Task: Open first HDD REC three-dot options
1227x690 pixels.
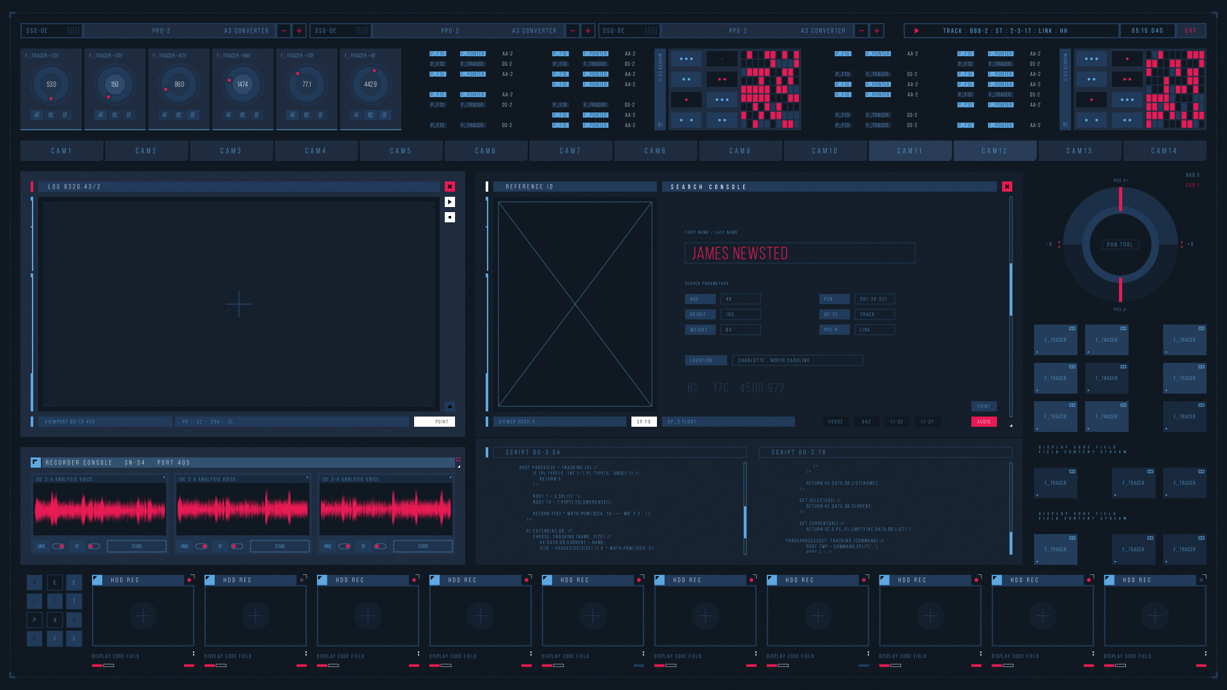Action: (x=194, y=654)
